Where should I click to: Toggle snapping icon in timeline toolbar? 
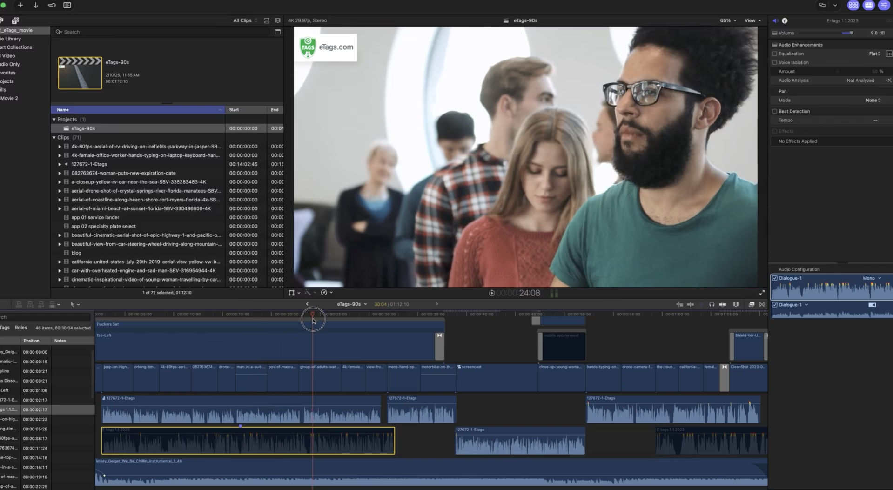[723, 304]
